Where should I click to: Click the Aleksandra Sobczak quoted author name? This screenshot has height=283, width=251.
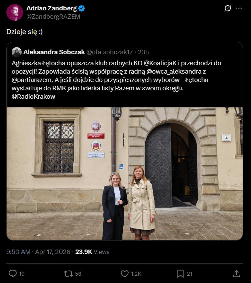coord(54,52)
